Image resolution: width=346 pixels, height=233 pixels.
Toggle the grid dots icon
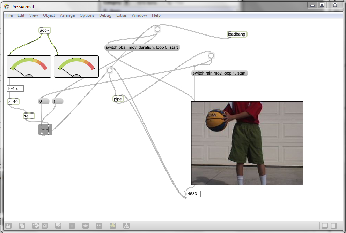point(99,226)
